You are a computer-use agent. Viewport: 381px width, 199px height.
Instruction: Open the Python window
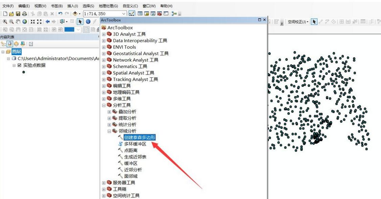(166, 14)
